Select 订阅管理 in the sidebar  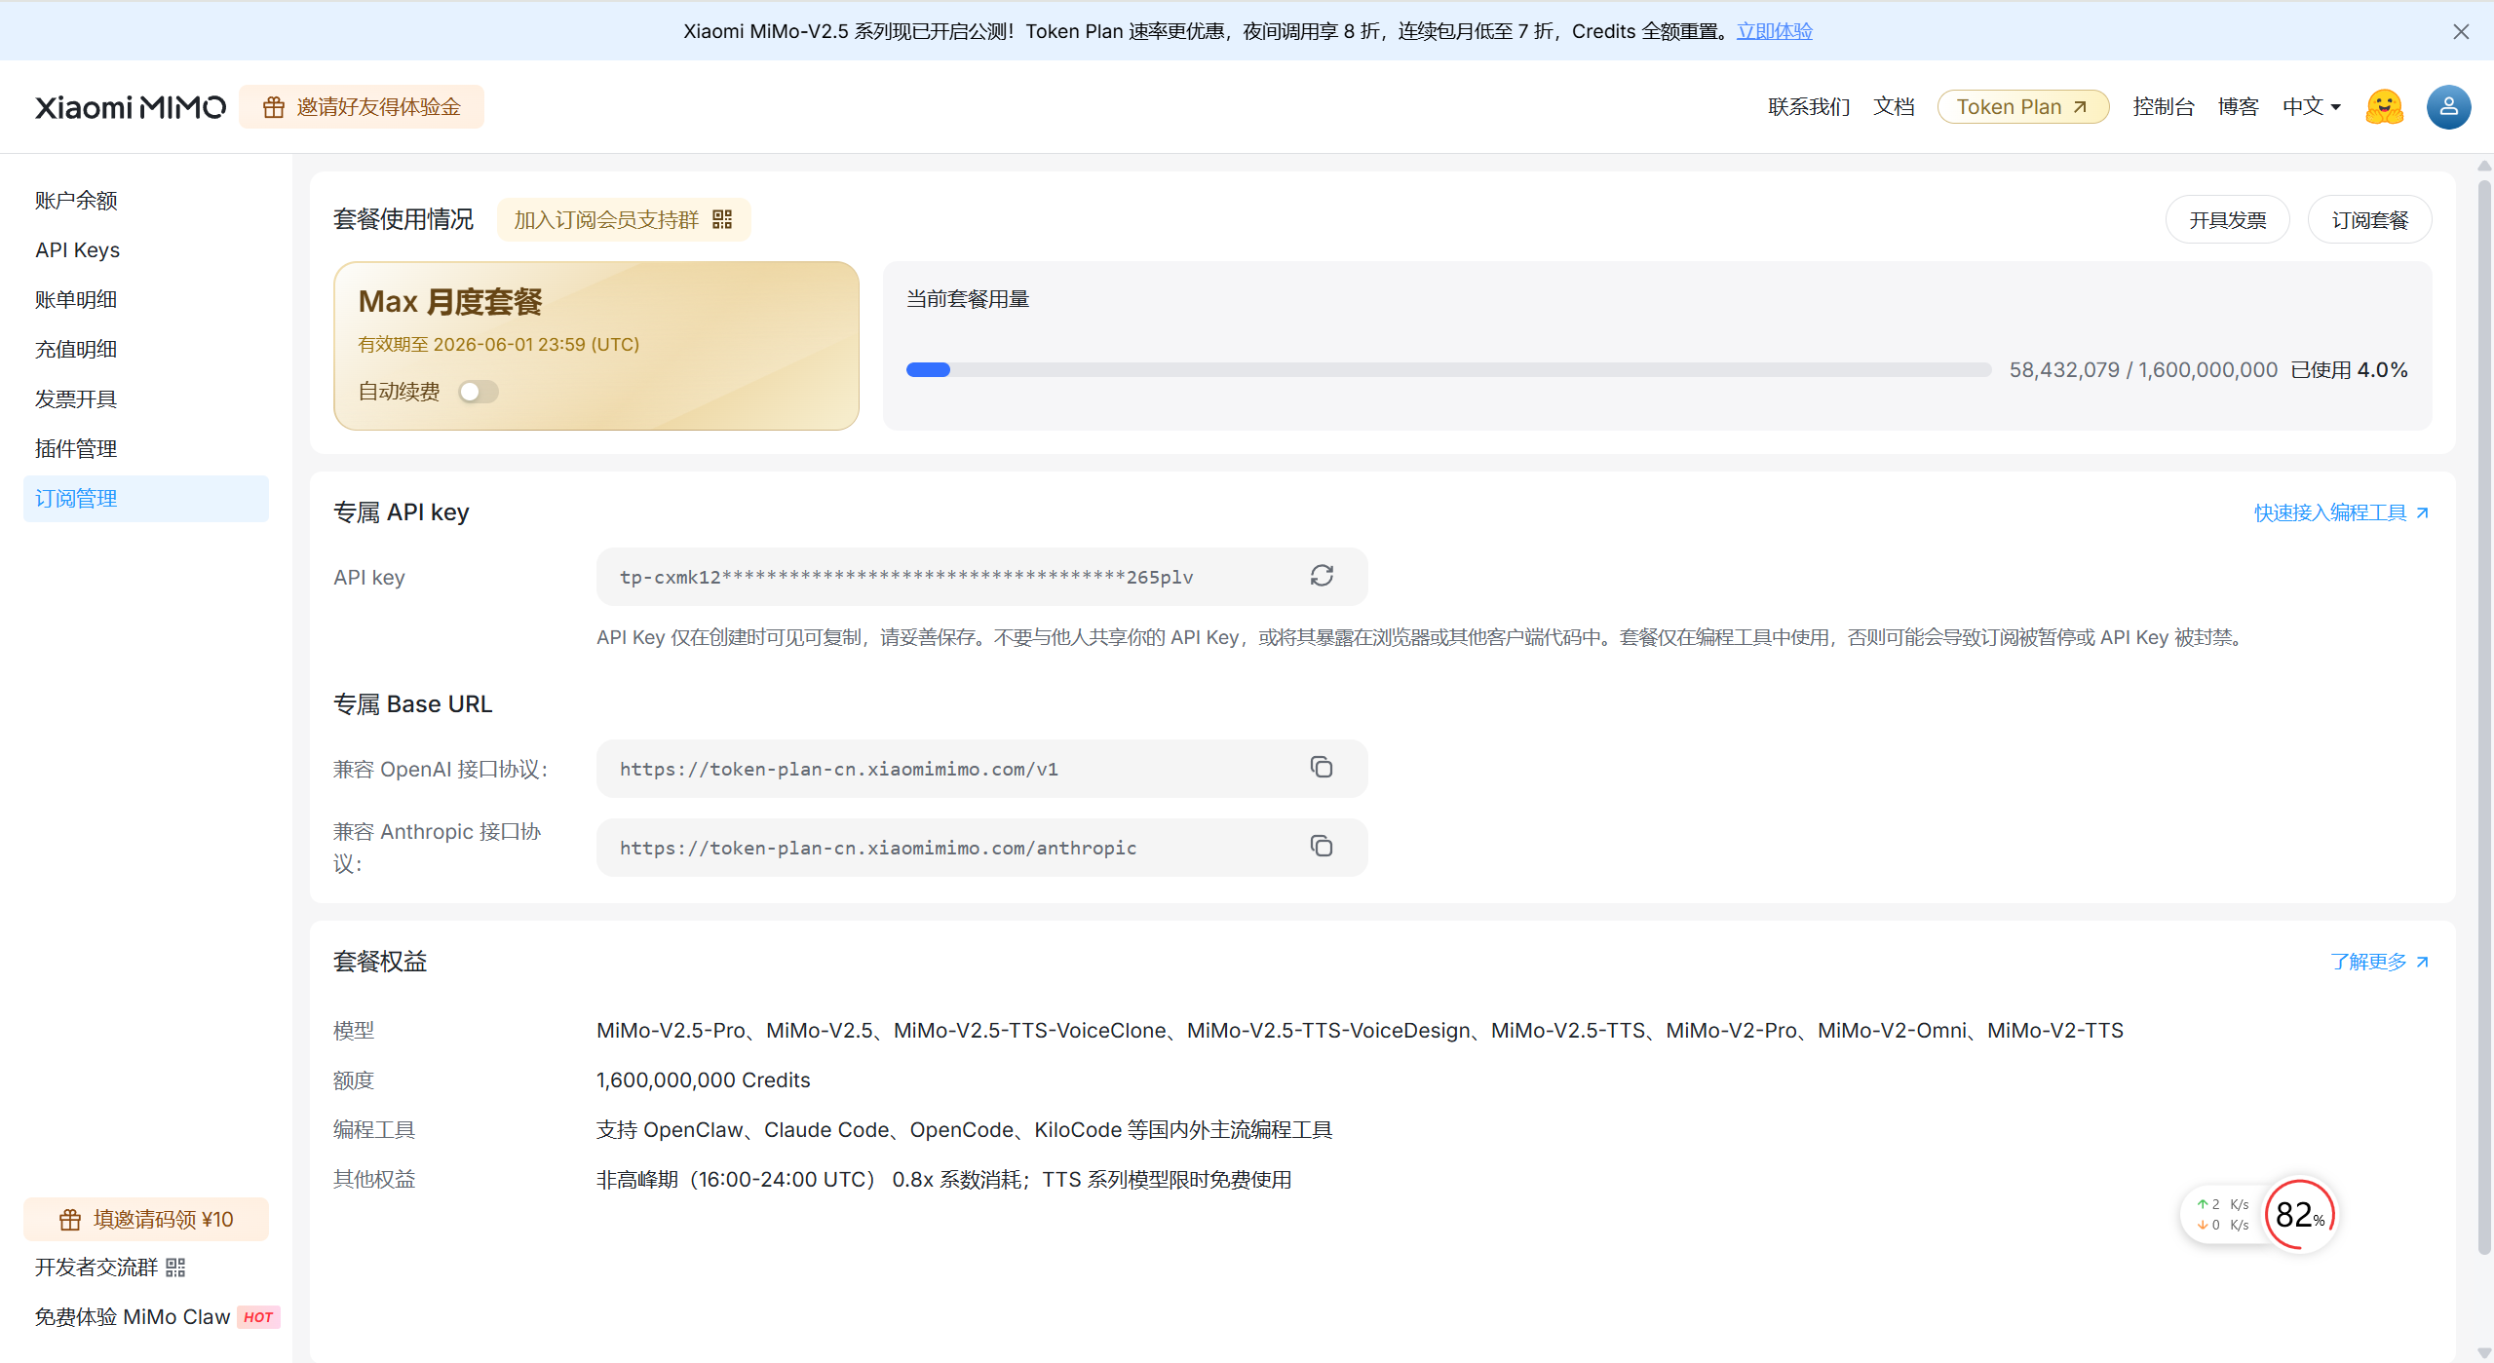[x=146, y=499]
